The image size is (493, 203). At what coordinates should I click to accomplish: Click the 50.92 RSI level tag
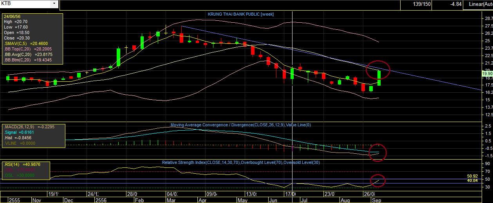(472, 176)
